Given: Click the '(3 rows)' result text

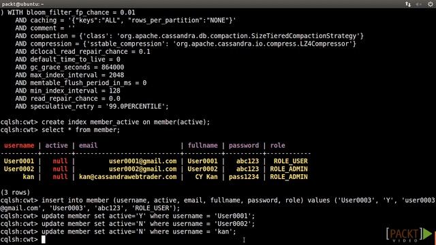Looking at the screenshot, I should tap(15, 192).
